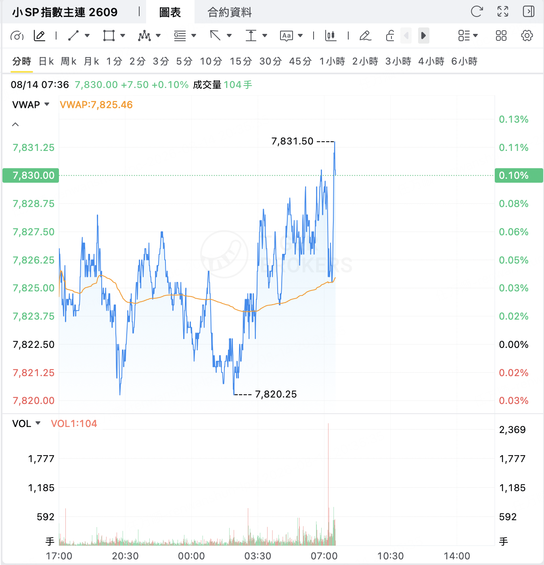Enter fullscreen chart mode
544x565 pixels.
click(503, 11)
